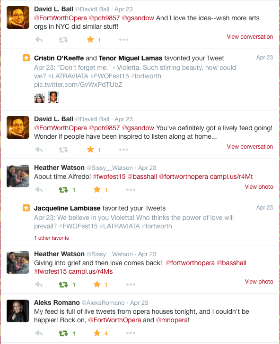The image size is (280, 344).
Task: Open the @mnopera mention link
Action: coord(172,320)
